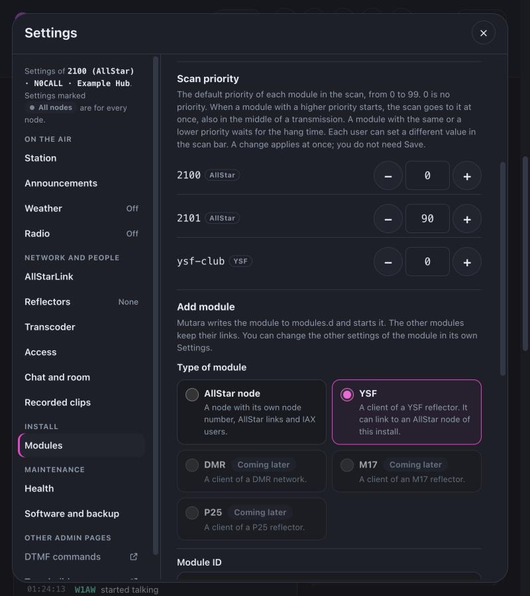Open Health maintenance page
The image size is (530, 596).
81,489
